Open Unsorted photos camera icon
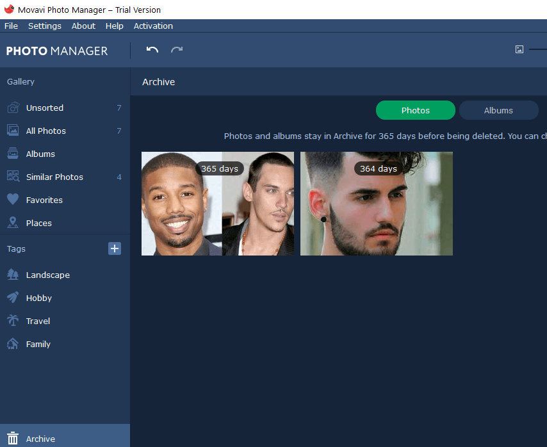 [13, 108]
